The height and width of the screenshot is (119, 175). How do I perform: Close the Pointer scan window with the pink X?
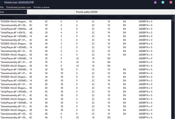tap(171, 2)
